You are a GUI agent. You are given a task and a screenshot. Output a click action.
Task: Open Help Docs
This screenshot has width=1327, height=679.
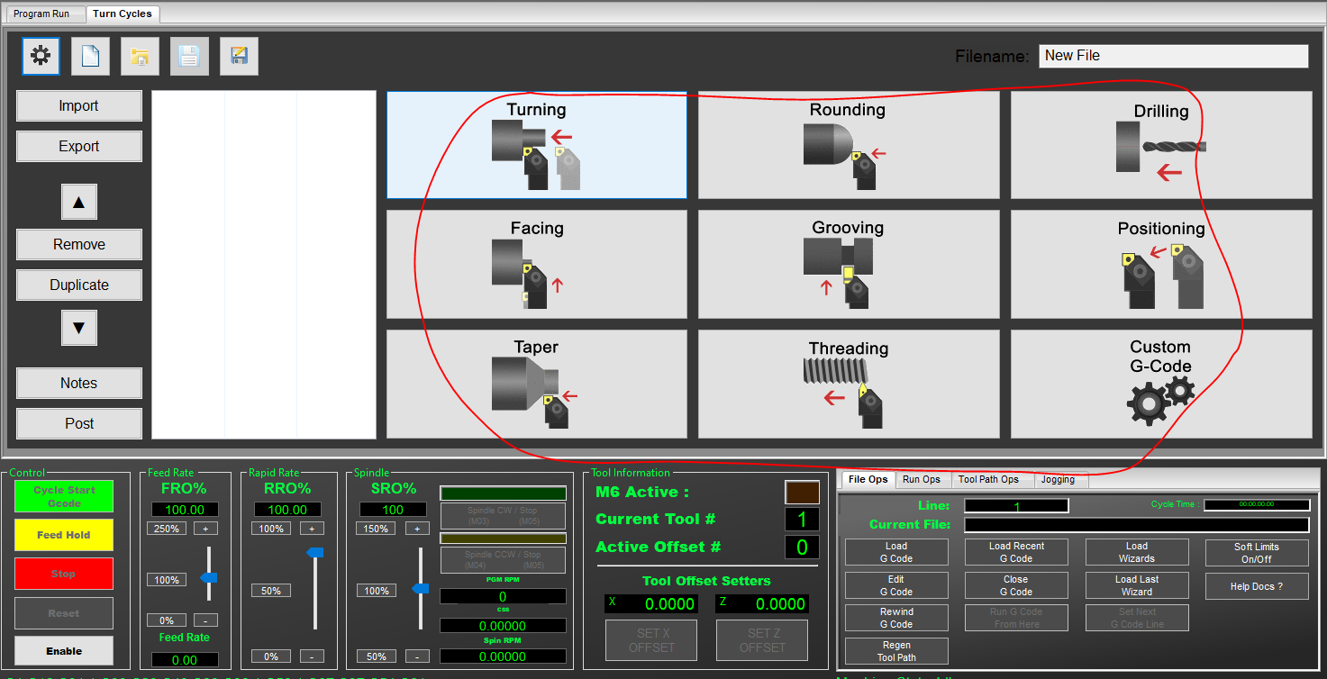pyautogui.click(x=1257, y=586)
